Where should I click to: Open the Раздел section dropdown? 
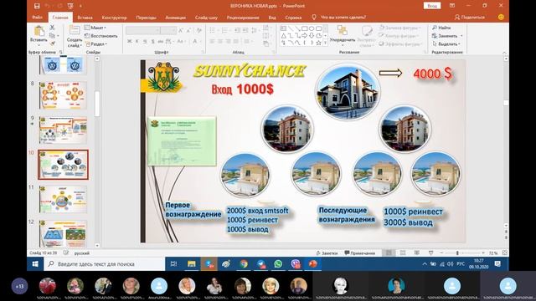tap(96, 43)
